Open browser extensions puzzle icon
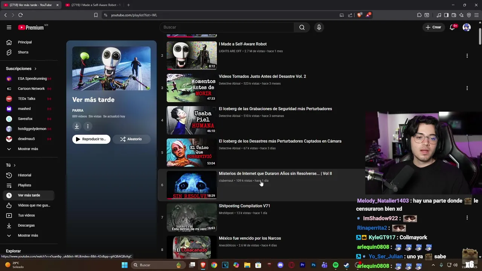This screenshot has height=271, width=482. [419, 15]
